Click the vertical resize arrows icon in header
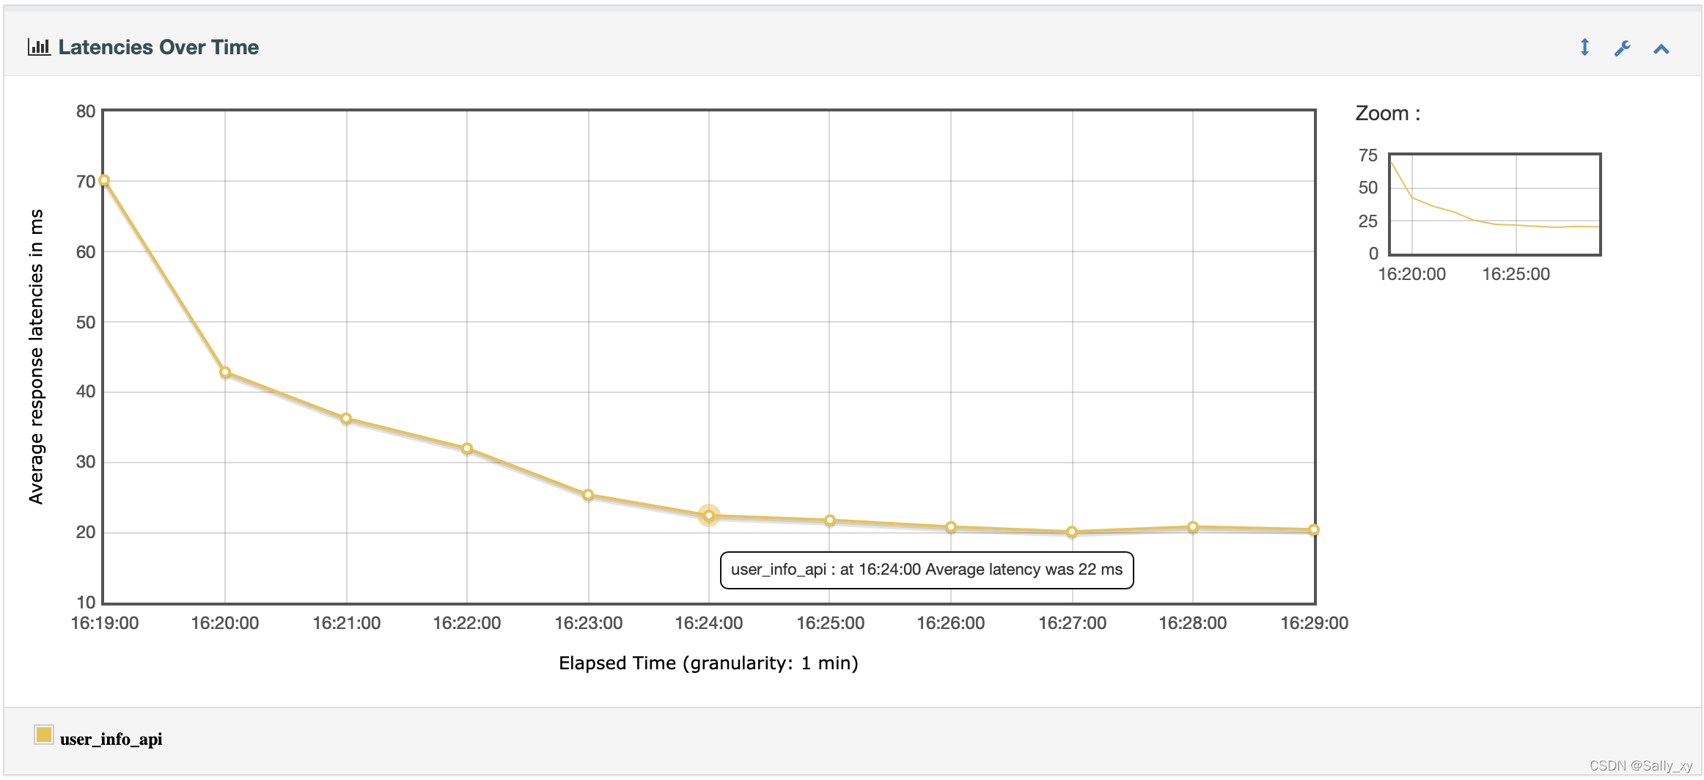 [x=1584, y=48]
